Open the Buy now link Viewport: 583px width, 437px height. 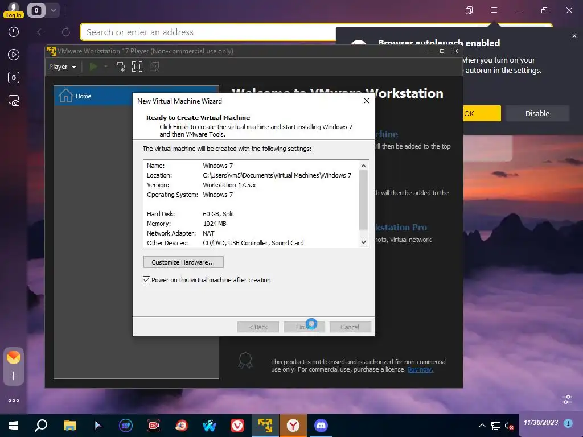pos(420,369)
